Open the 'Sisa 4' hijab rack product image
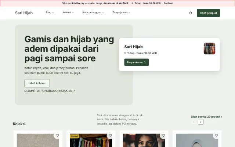 click(91, 140)
